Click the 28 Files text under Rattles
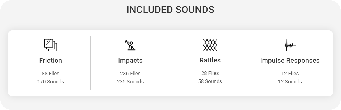341x110 pixels. [x=210, y=73]
